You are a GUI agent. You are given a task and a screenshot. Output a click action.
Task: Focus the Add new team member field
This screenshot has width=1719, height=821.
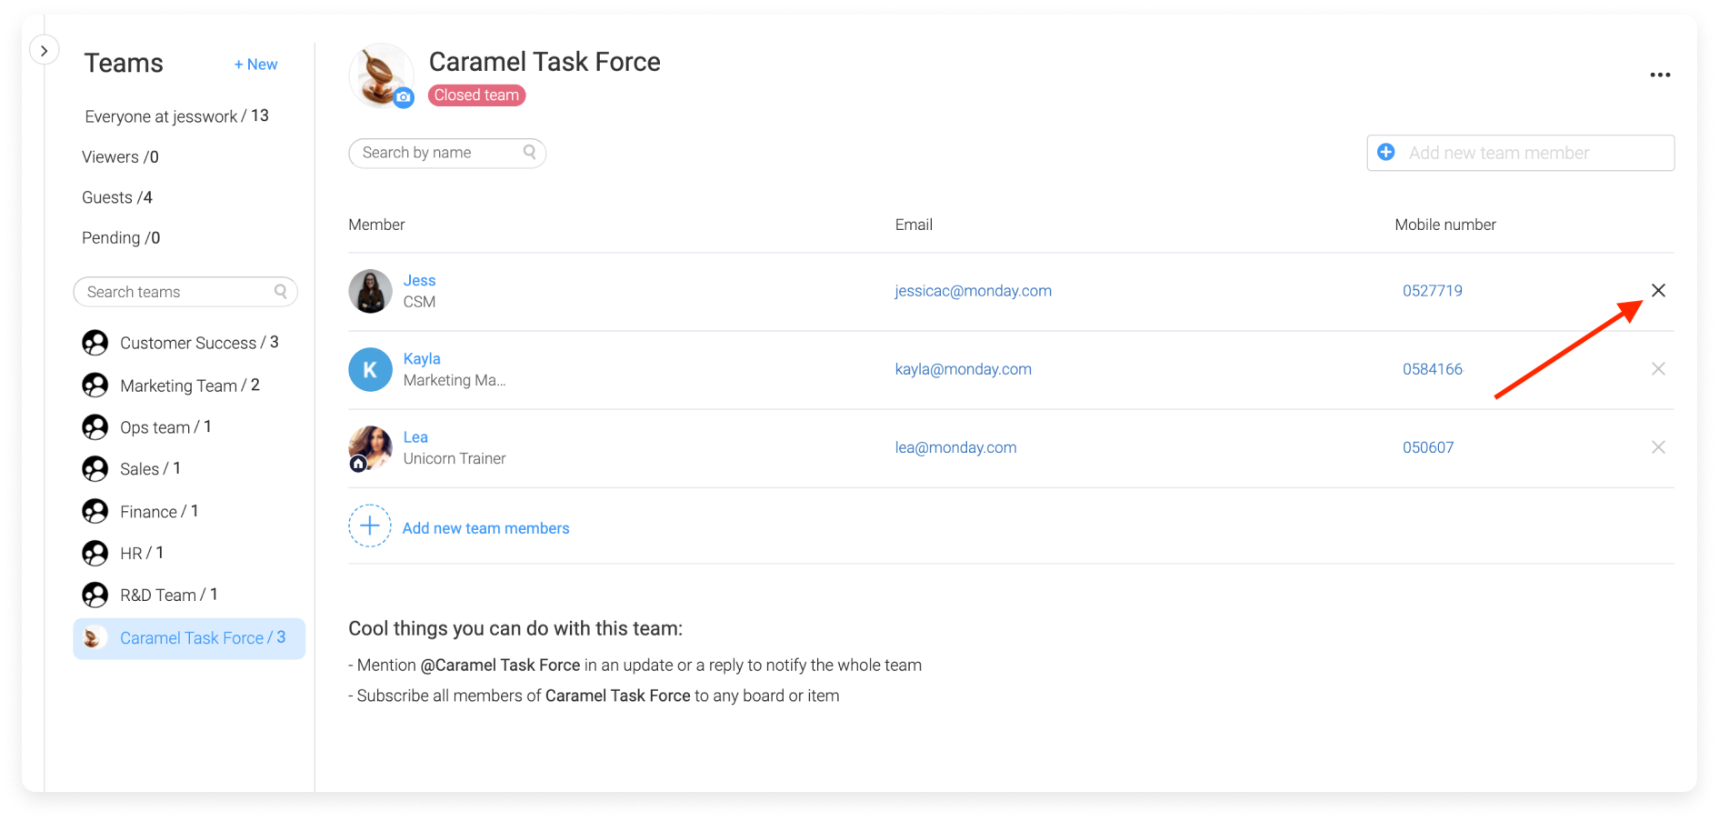pyautogui.click(x=1520, y=153)
